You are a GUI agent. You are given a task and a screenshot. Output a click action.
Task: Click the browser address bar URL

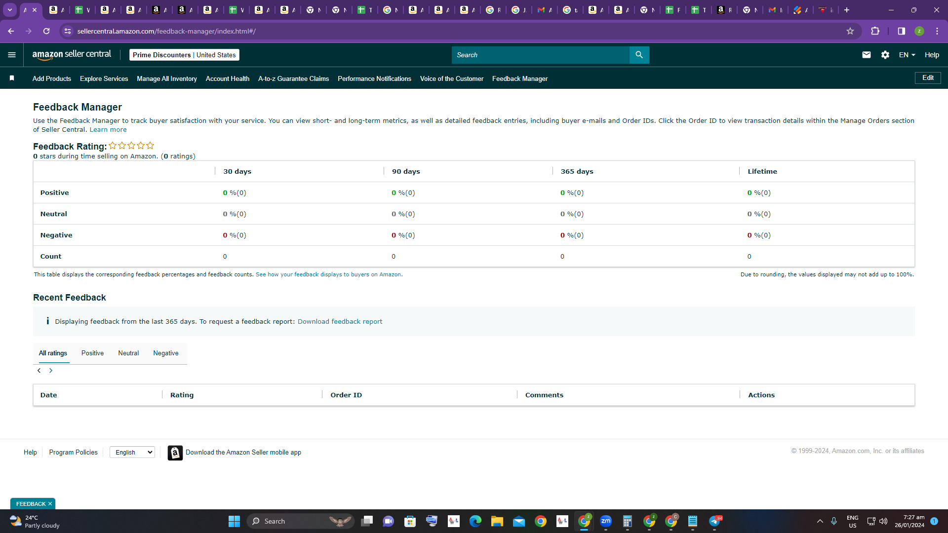coord(166,31)
